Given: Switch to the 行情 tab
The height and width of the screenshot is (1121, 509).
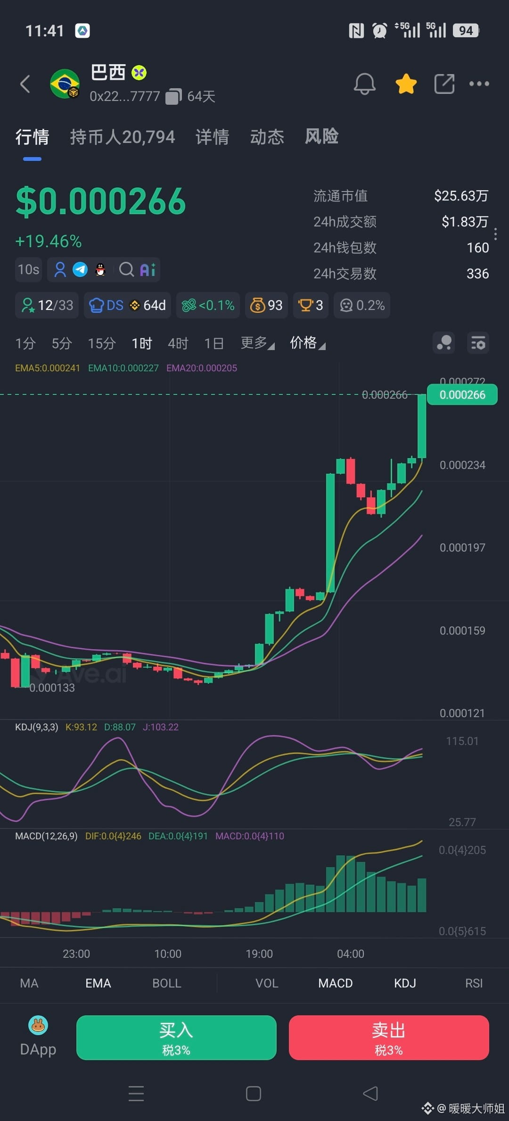Looking at the screenshot, I should 32,137.
